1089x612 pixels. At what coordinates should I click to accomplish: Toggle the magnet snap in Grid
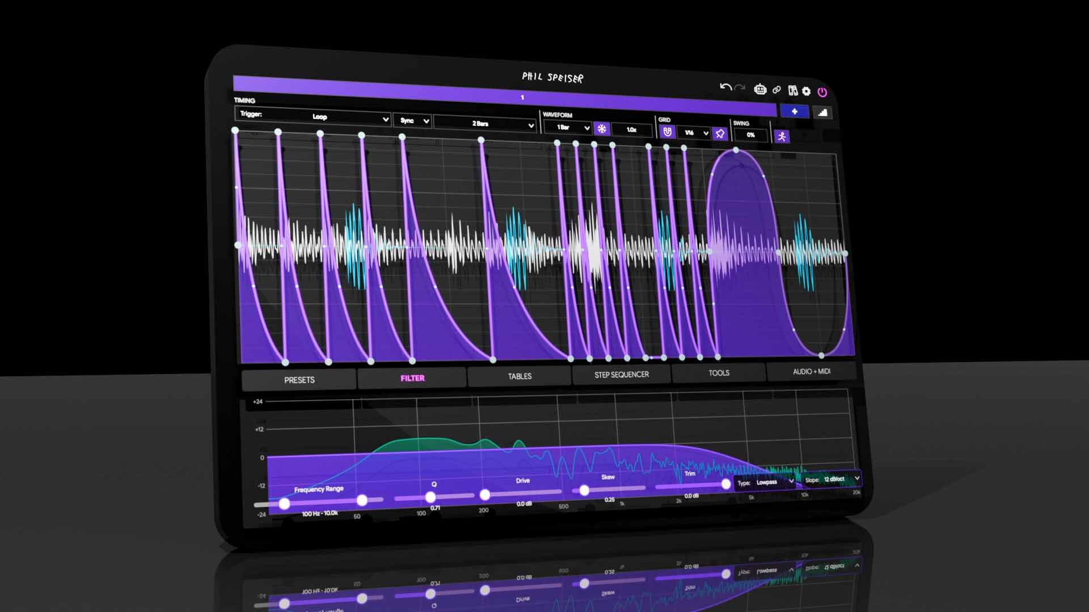[668, 132]
